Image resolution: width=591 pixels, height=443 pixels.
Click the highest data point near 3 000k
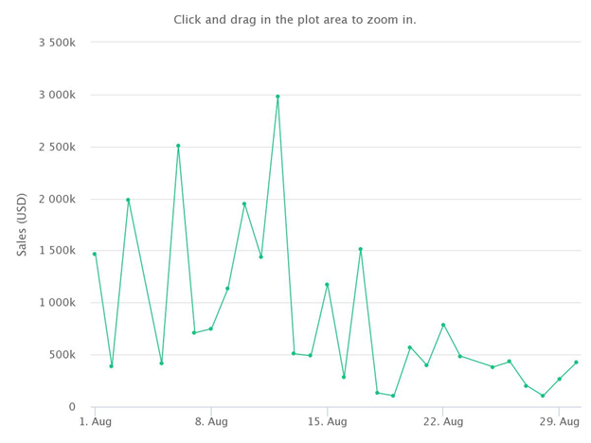pos(278,97)
